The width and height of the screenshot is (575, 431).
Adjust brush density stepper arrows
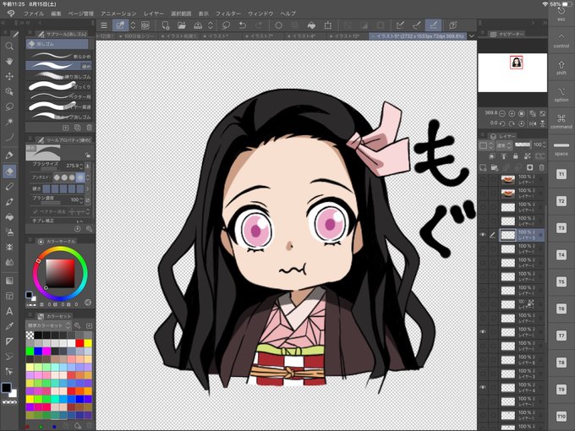[81, 199]
